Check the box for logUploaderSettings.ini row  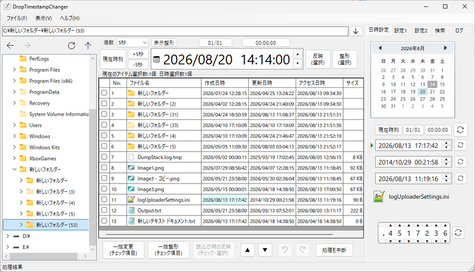click(104, 200)
